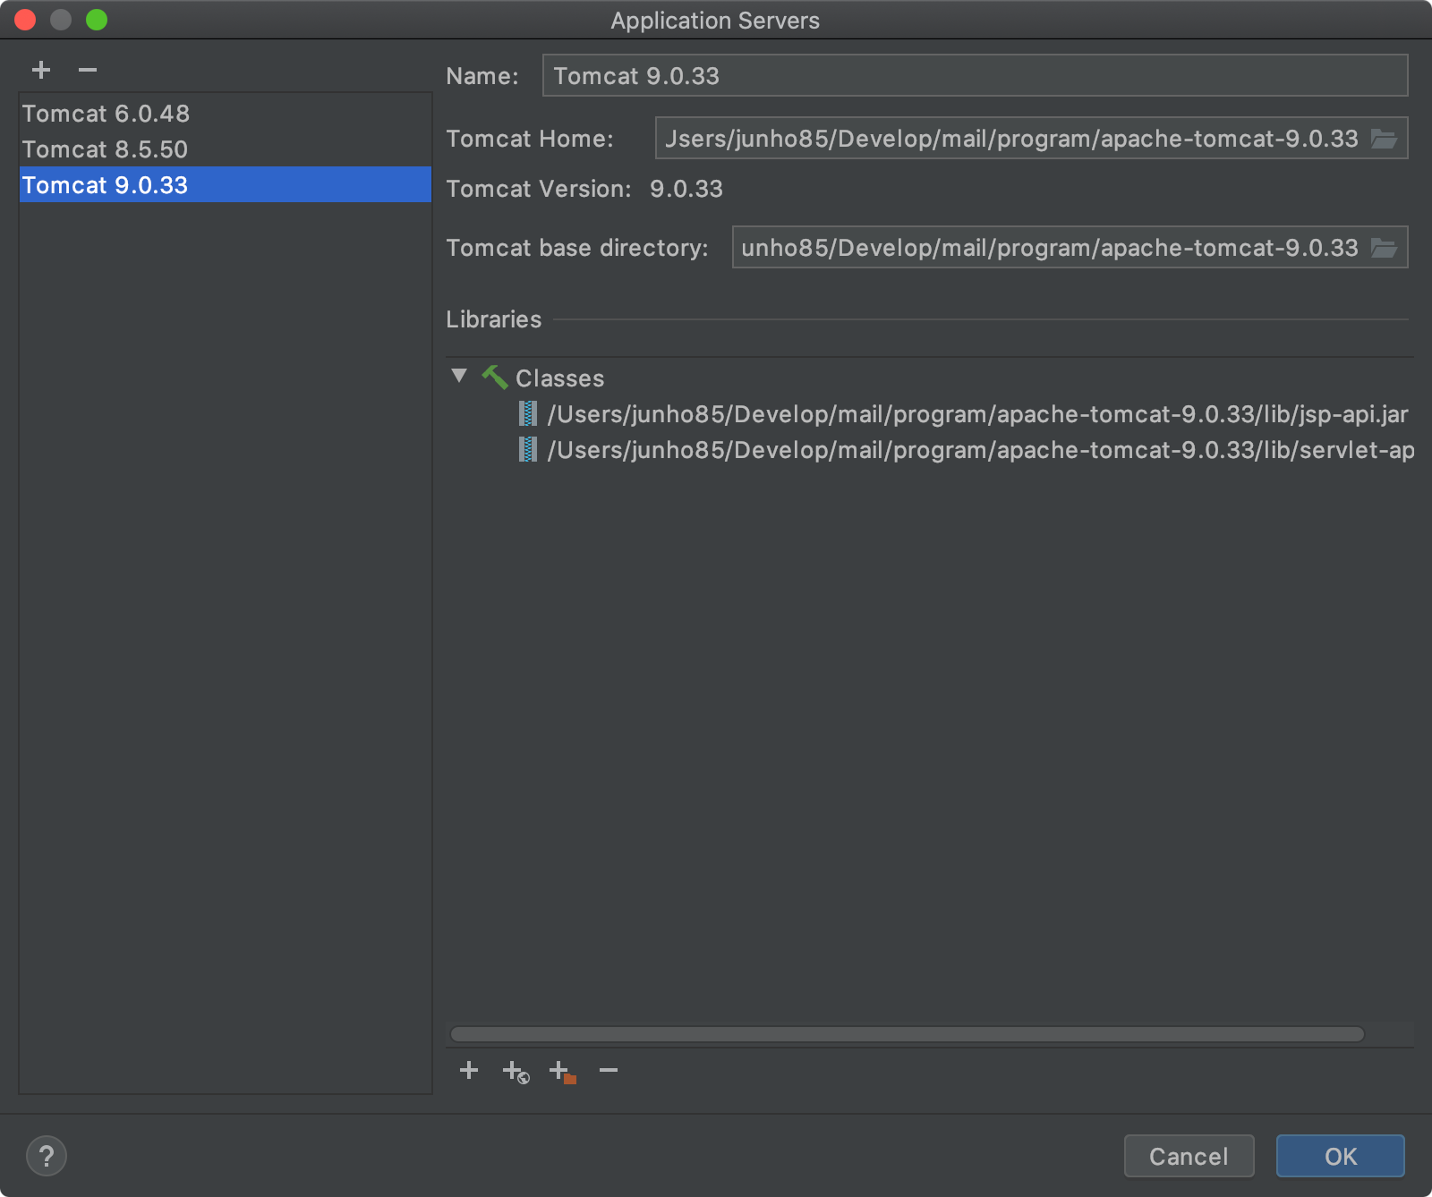
Task: Click the Classes label
Action: click(559, 378)
